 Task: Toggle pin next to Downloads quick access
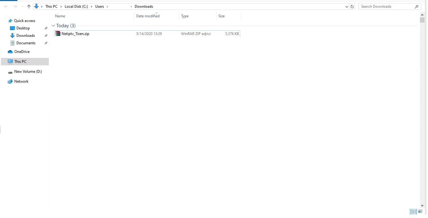tap(46, 36)
